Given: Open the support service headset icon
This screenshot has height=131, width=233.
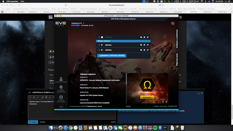Looking at the screenshot, I should pyautogui.click(x=61, y=89).
